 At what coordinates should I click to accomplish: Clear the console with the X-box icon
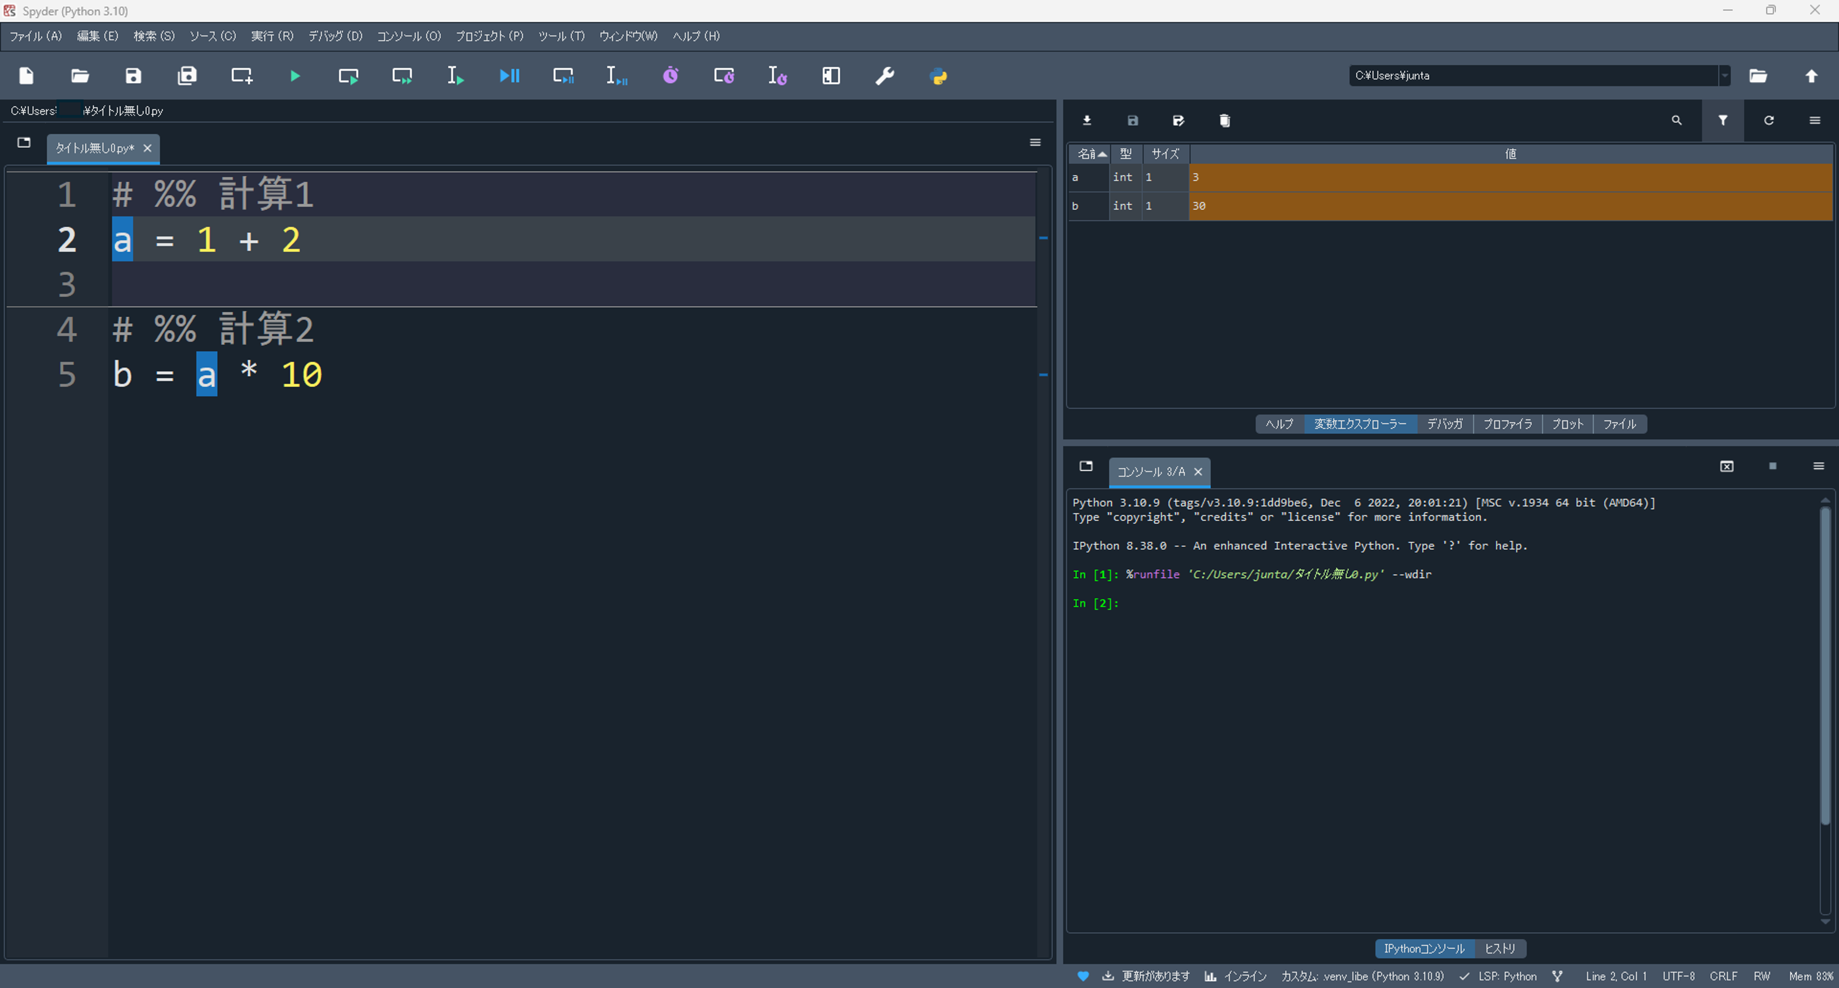pyautogui.click(x=1726, y=466)
